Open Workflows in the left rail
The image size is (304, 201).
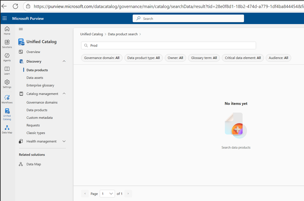click(x=7, y=99)
